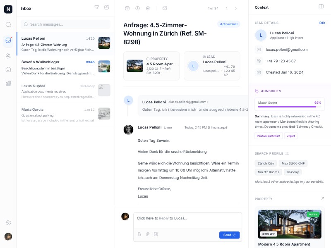This screenshot has height=248, width=331.
Task: Open Settings from the sidebar gear icon
Action: [8, 223]
